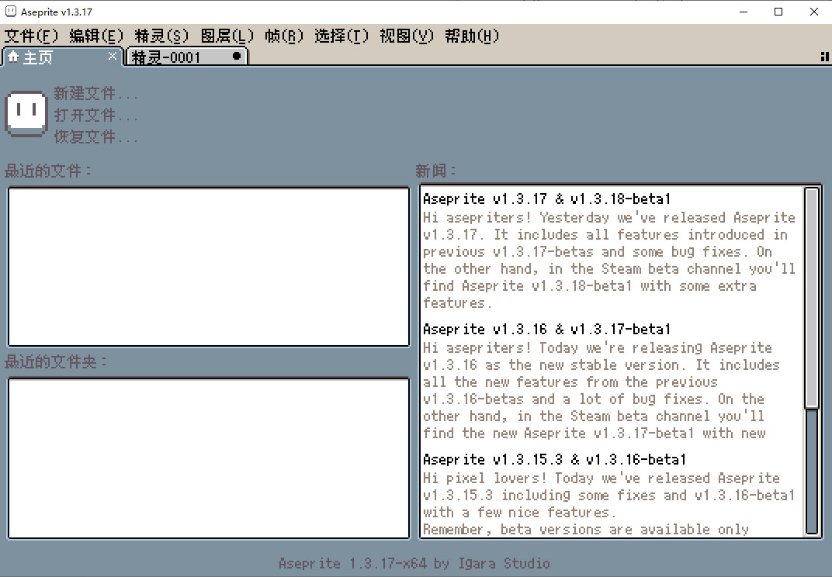The image size is (832, 577).
Task: Click the 新闻: heading label
Action: pyautogui.click(x=435, y=171)
